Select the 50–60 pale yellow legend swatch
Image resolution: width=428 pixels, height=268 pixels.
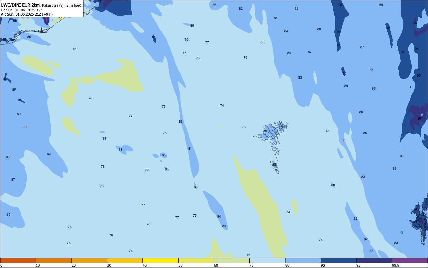point(196,260)
